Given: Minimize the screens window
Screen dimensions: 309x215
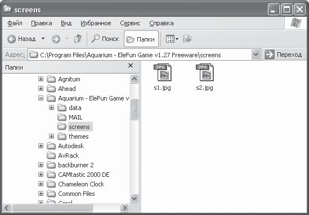Looking at the screenshot, I should [x=274, y=9].
